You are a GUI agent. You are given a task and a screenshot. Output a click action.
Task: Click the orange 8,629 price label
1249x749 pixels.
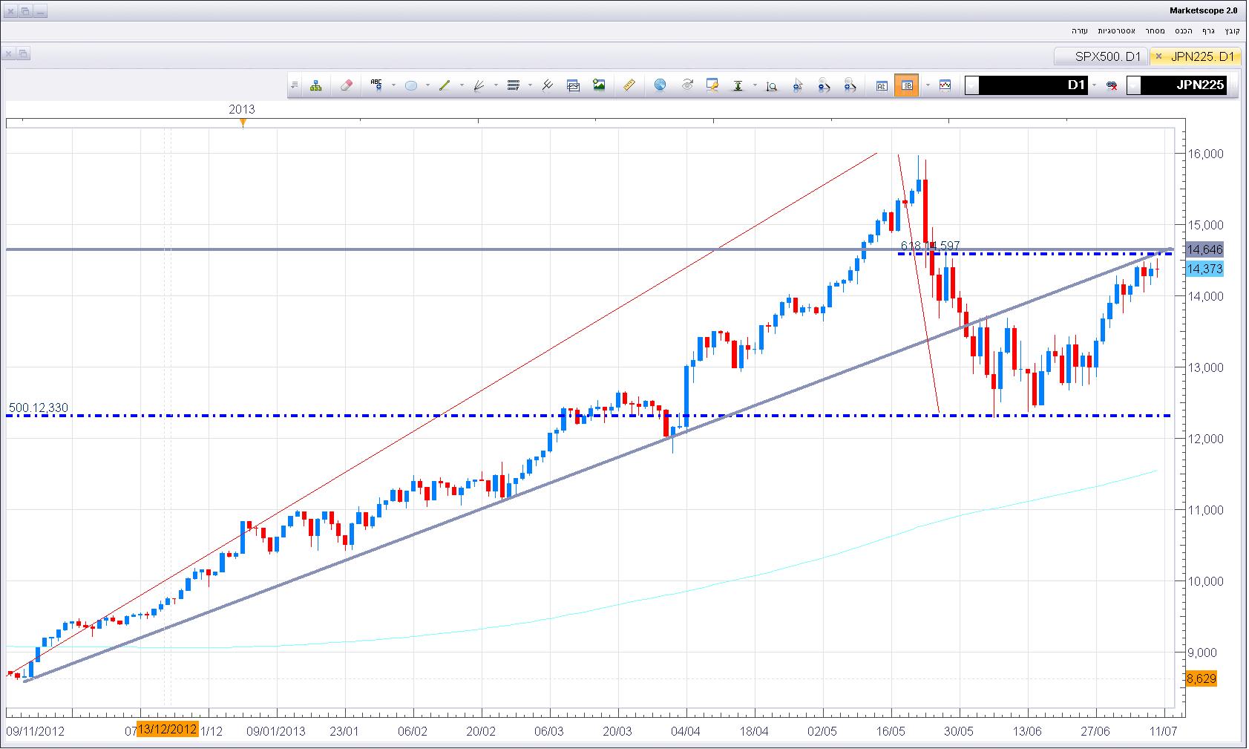coord(1202,678)
